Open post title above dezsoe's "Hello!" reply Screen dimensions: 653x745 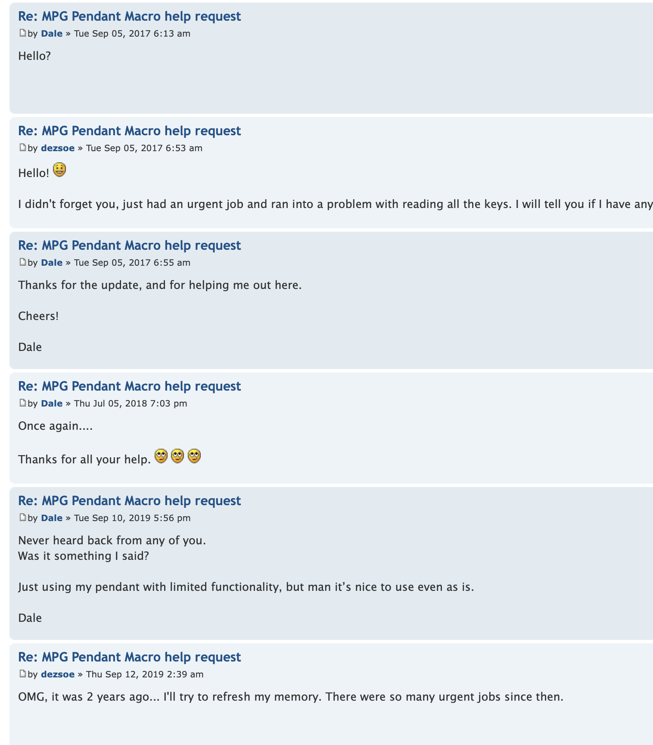[x=130, y=131]
